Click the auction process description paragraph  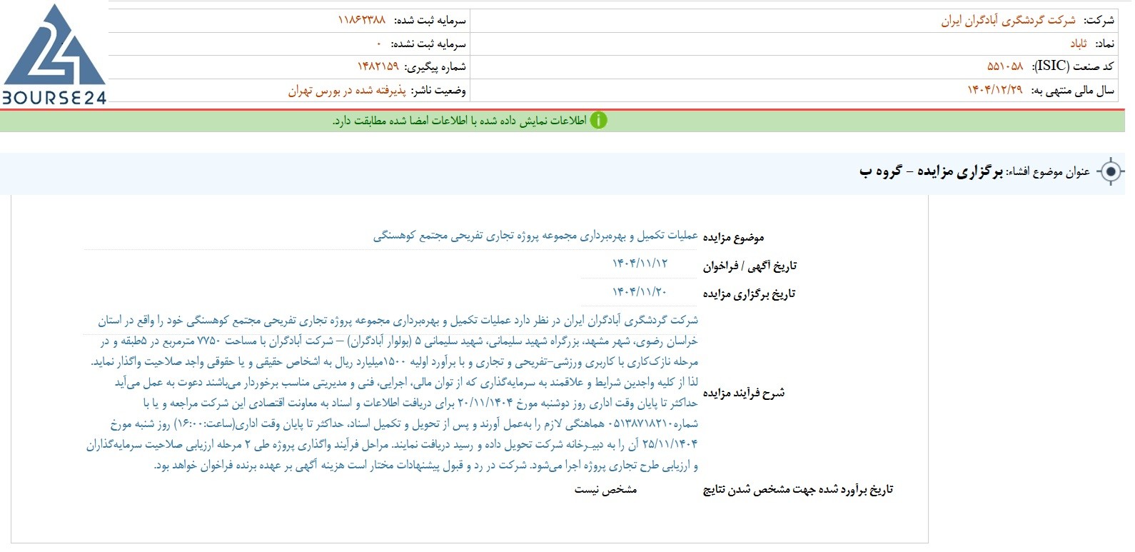[x=392, y=393]
